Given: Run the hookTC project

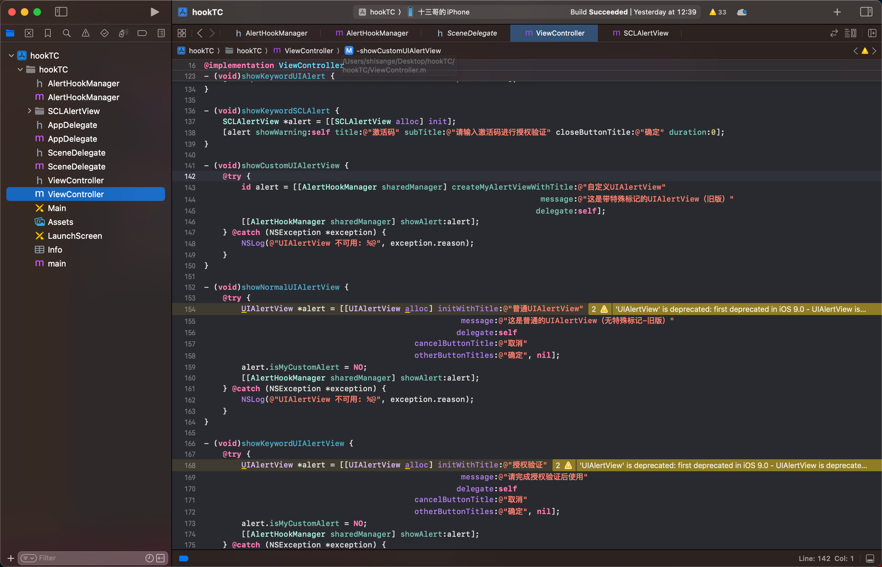Looking at the screenshot, I should (155, 12).
